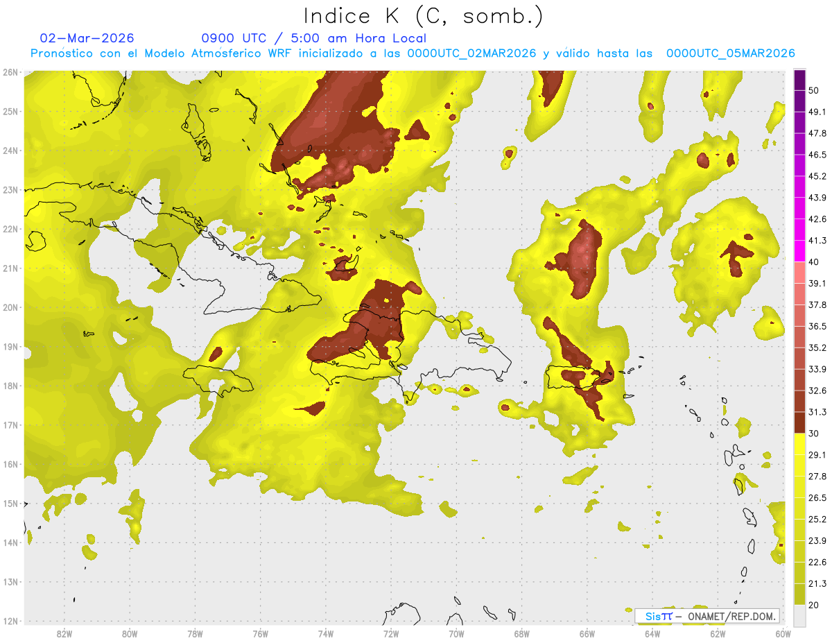Click the colorbar label '27.8'

(x=817, y=477)
